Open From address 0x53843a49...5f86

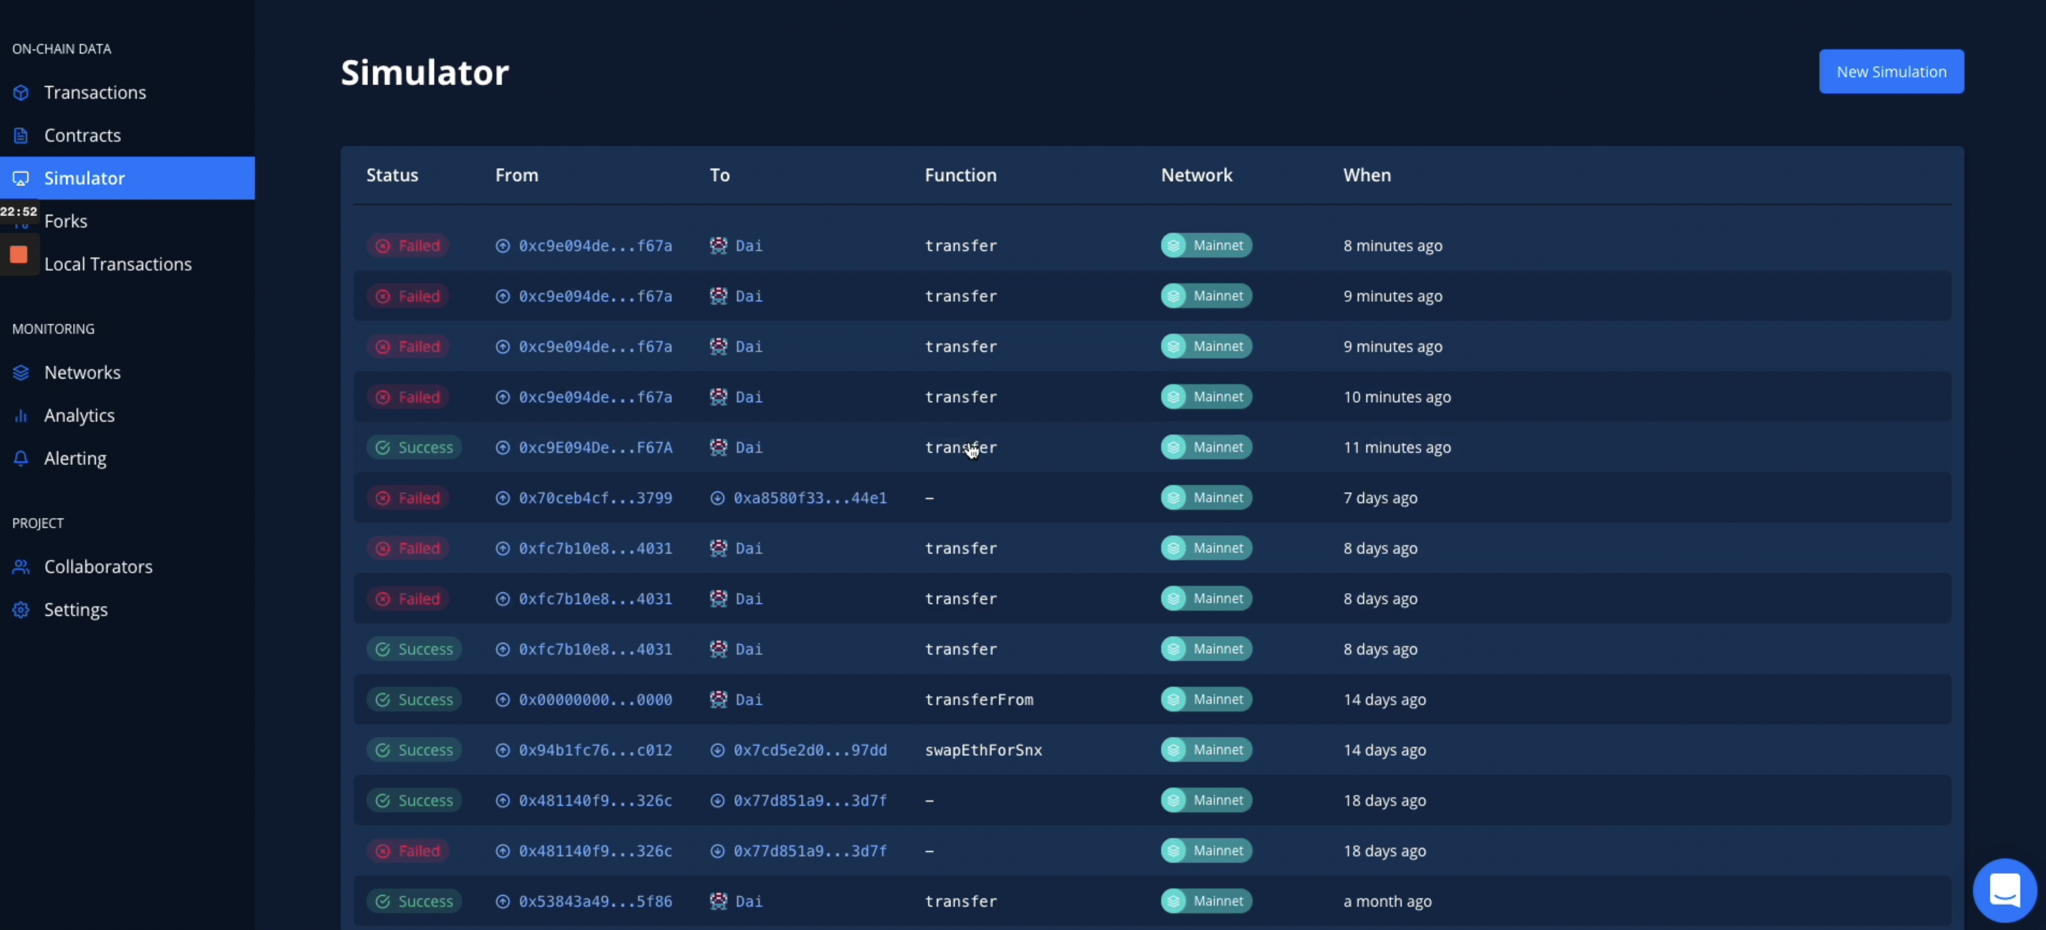click(596, 901)
